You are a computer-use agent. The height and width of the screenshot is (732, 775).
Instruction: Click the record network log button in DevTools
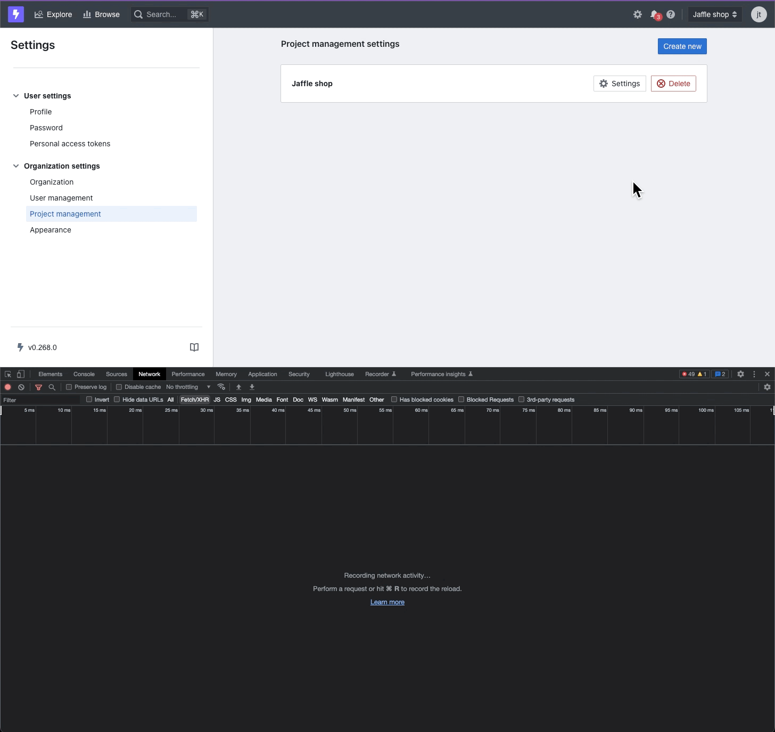(x=7, y=387)
